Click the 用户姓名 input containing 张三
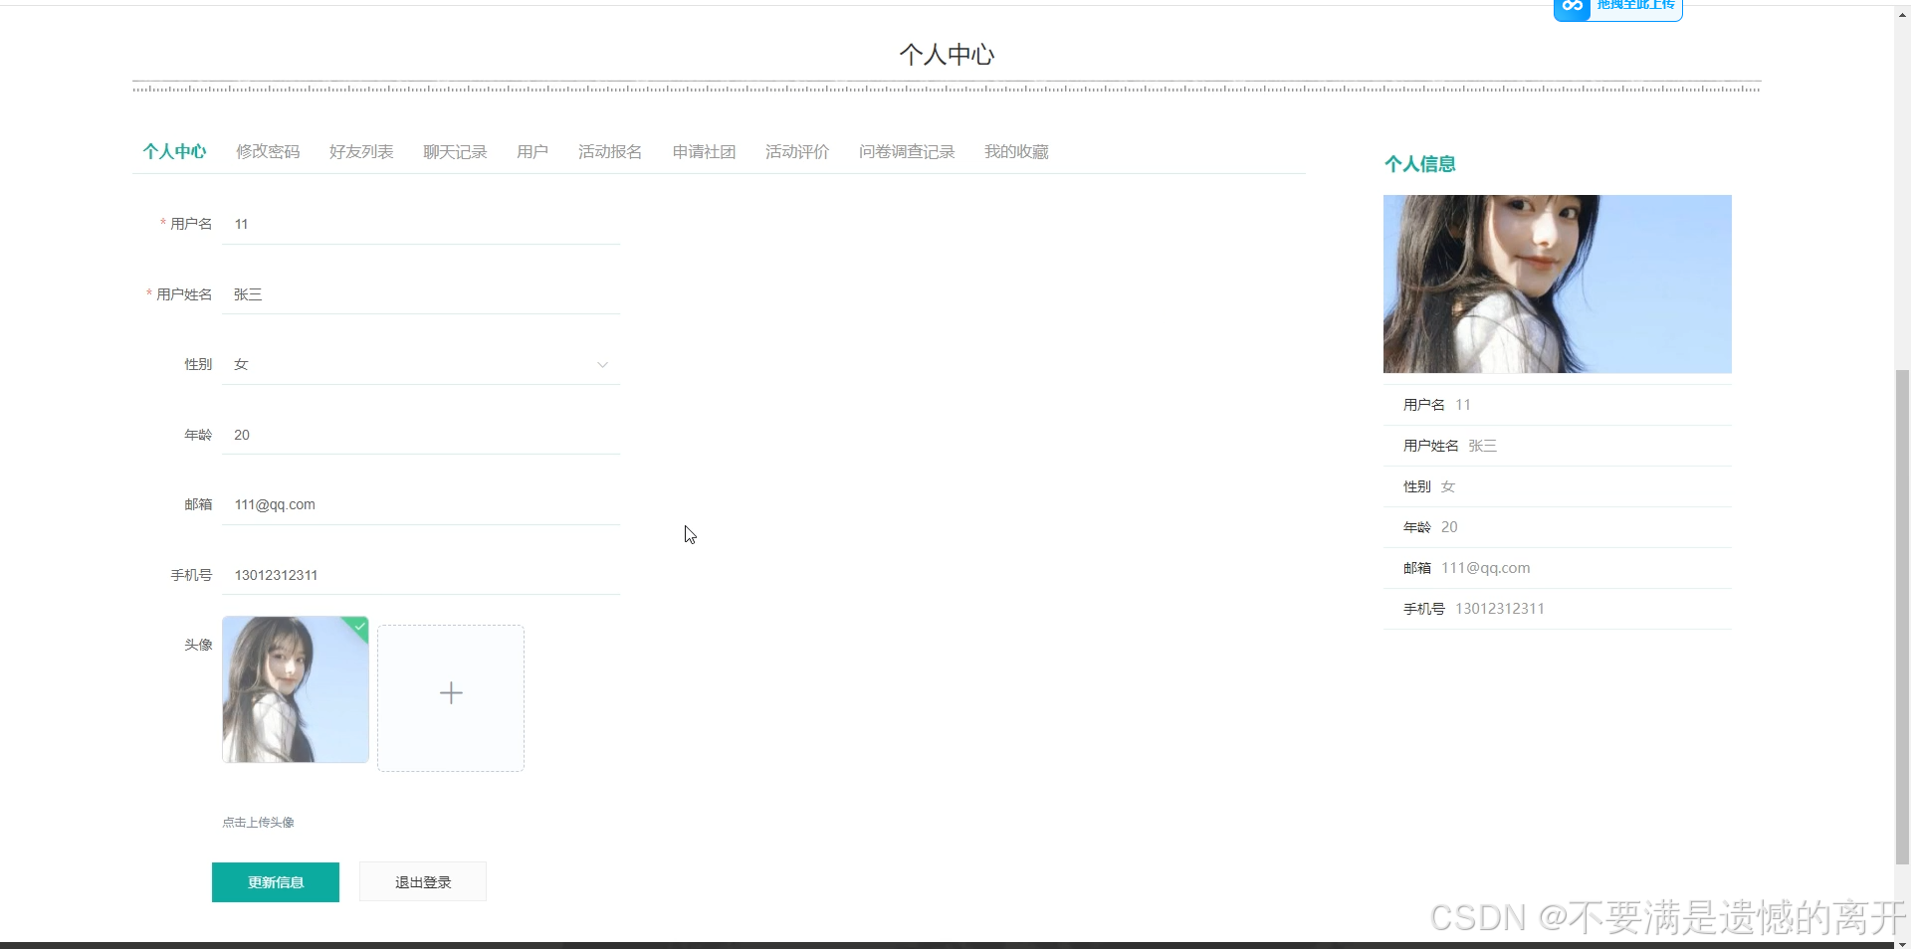The height and width of the screenshot is (949, 1911). [421, 294]
